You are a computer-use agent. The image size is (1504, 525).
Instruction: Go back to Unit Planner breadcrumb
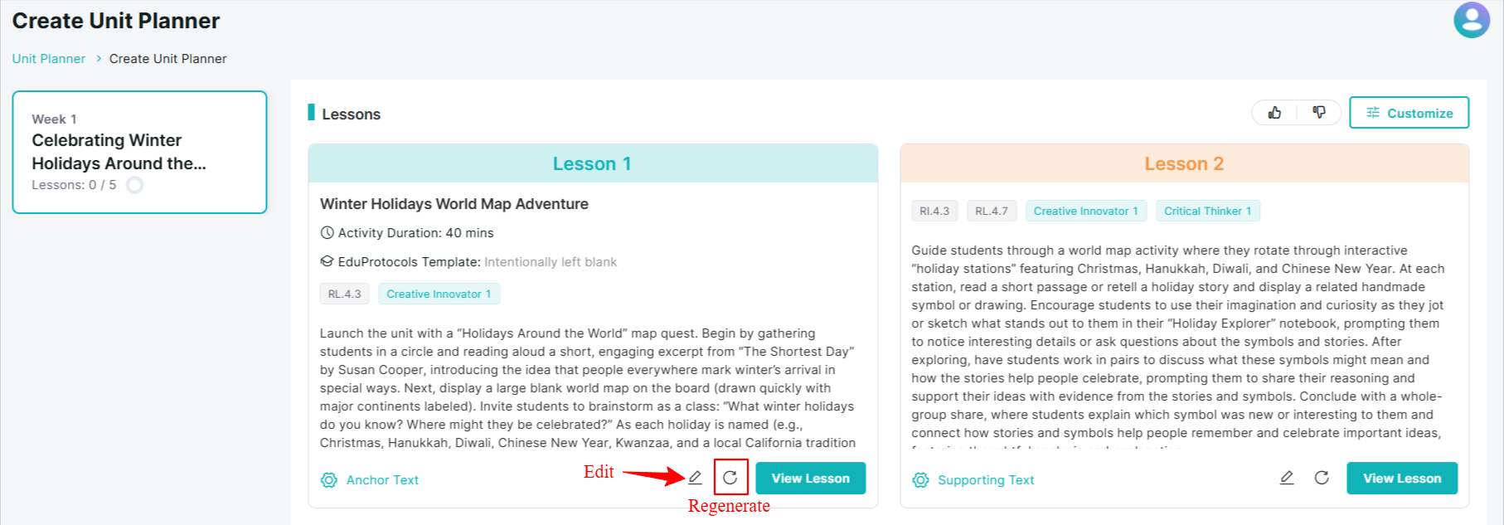[48, 59]
